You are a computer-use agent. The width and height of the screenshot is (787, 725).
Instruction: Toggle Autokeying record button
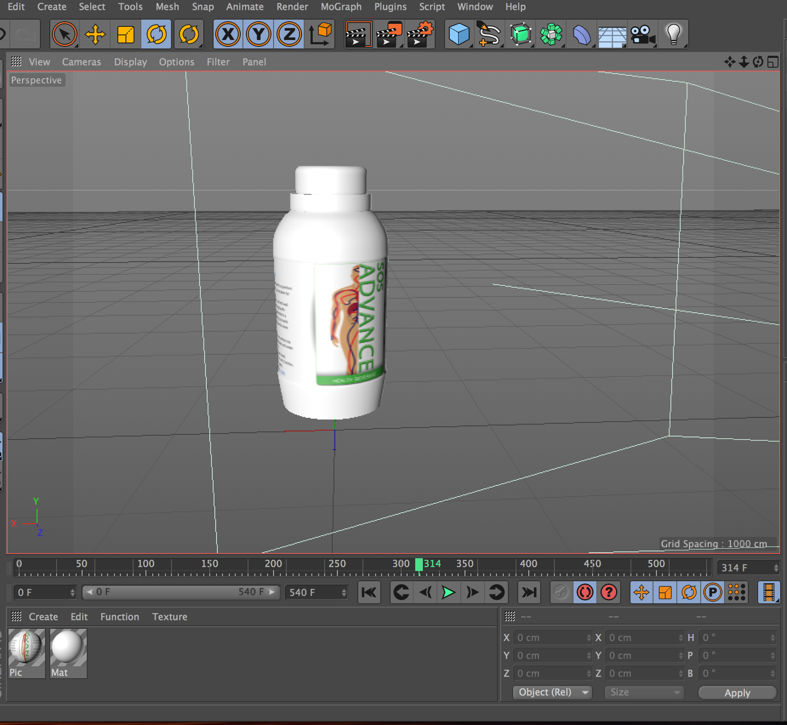pos(585,592)
